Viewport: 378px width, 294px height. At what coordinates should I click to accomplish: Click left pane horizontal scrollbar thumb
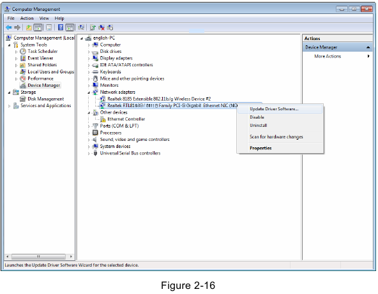point(38,256)
